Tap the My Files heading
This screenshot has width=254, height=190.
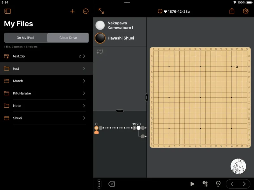click(x=18, y=23)
